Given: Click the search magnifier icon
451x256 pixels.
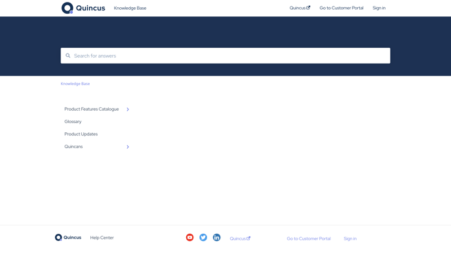Looking at the screenshot, I should 68,56.
